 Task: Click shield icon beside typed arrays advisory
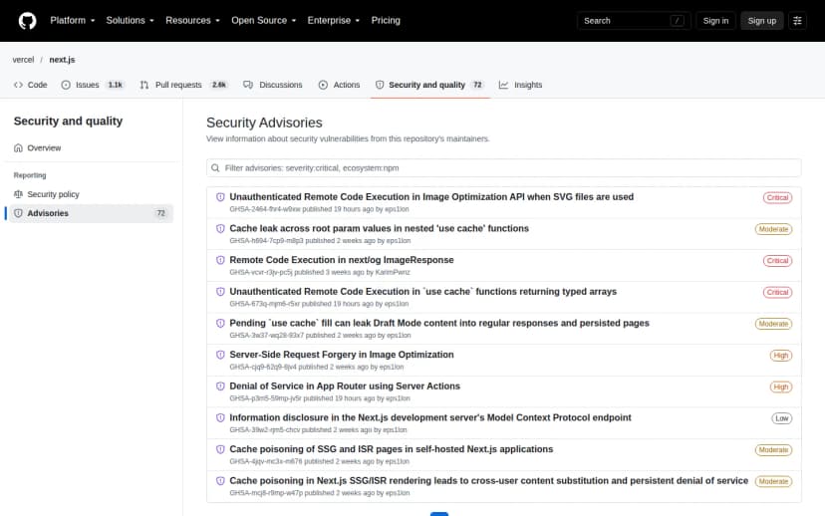[x=220, y=292]
